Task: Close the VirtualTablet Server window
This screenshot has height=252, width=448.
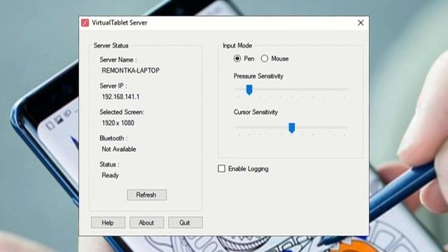Action: point(360,23)
